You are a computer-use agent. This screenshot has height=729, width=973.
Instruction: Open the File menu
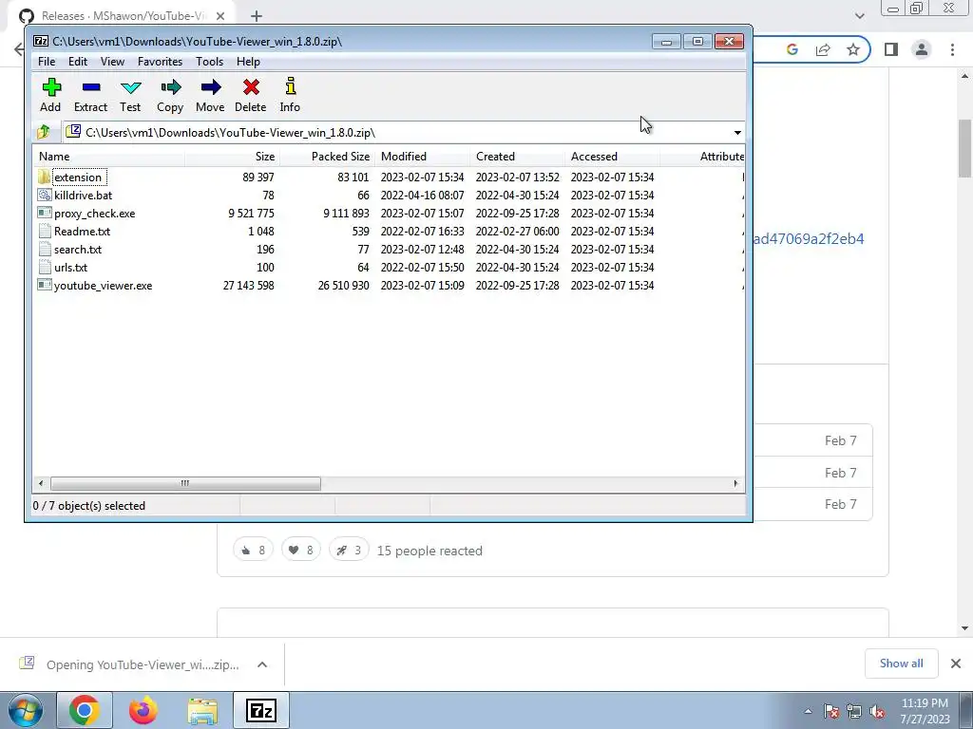click(x=47, y=62)
